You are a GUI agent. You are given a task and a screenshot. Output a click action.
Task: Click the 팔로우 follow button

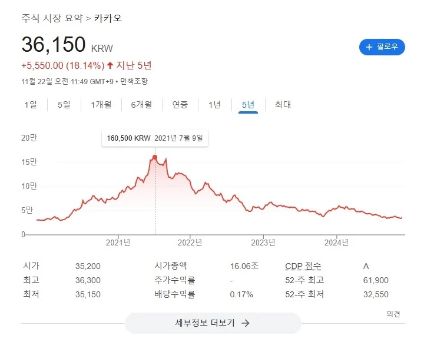382,47
